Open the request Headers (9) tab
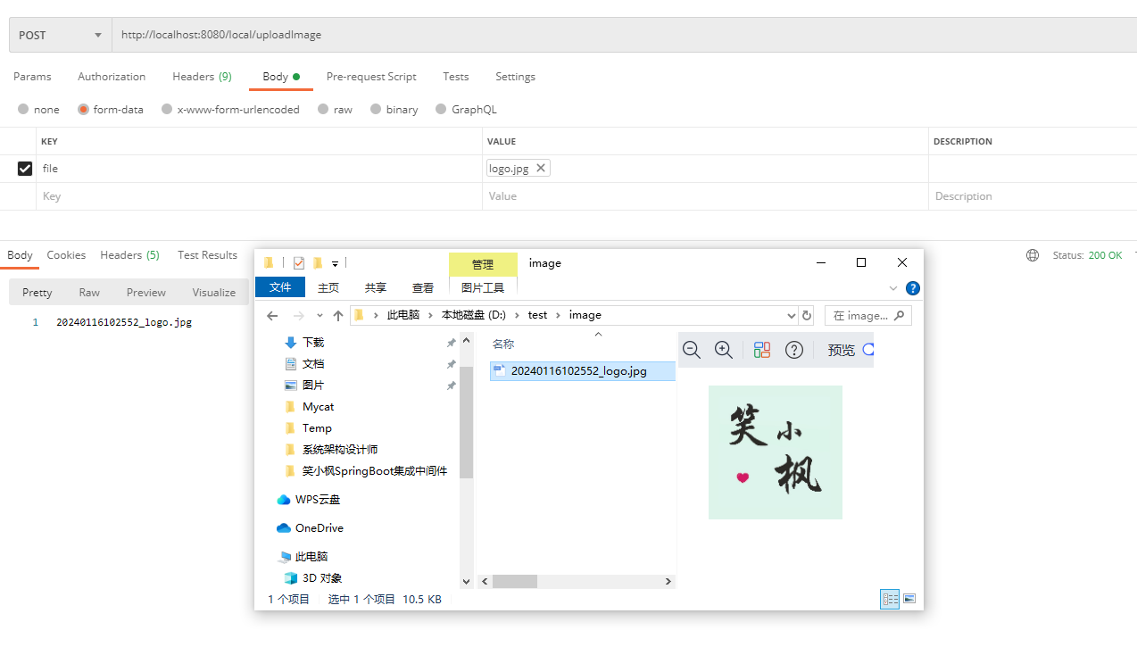This screenshot has width=1137, height=647. (202, 77)
